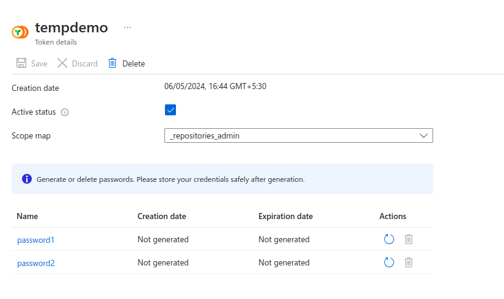Regenerate password1 using the refresh icon
The width and height of the screenshot is (504, 299).
389,240
